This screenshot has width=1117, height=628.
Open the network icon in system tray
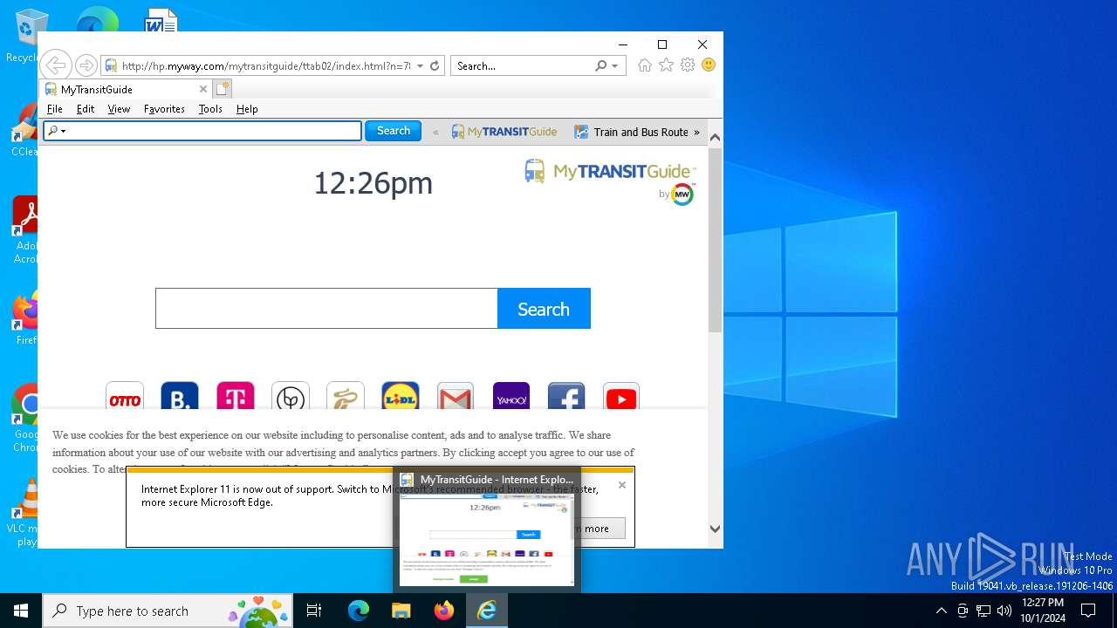click(x=983, y=611)
